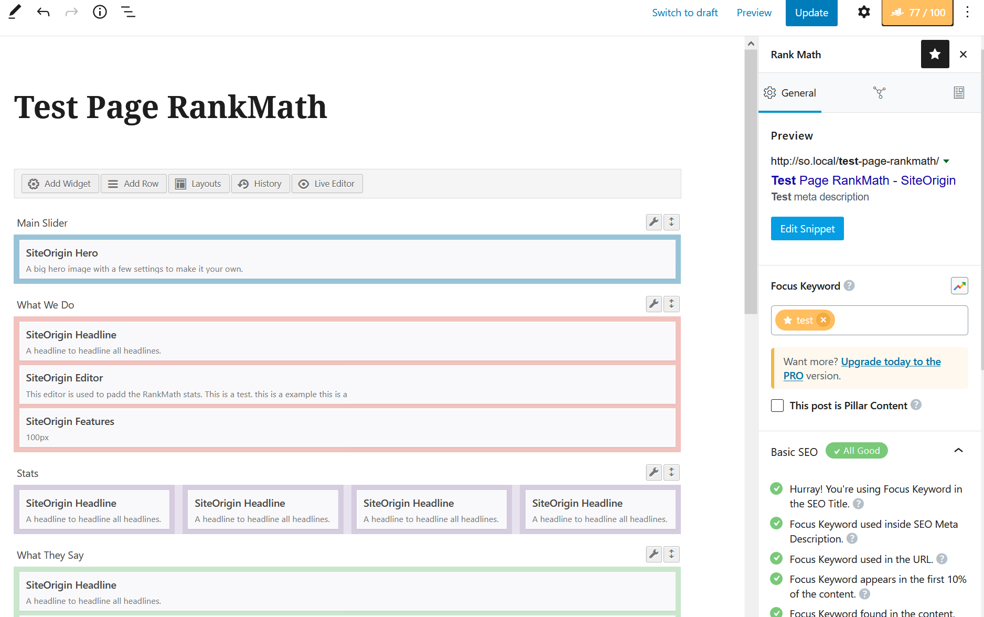
Task: Remove the test focus keyword tag
Action: click(x=823, y=320)
